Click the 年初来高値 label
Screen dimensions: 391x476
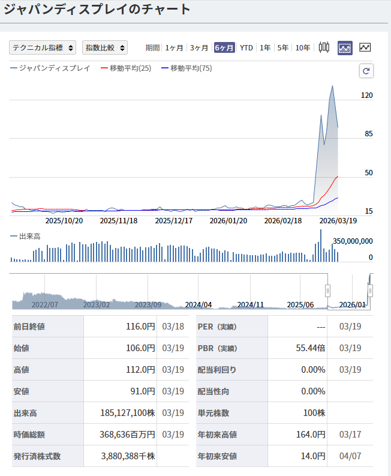tap(217, 435)
